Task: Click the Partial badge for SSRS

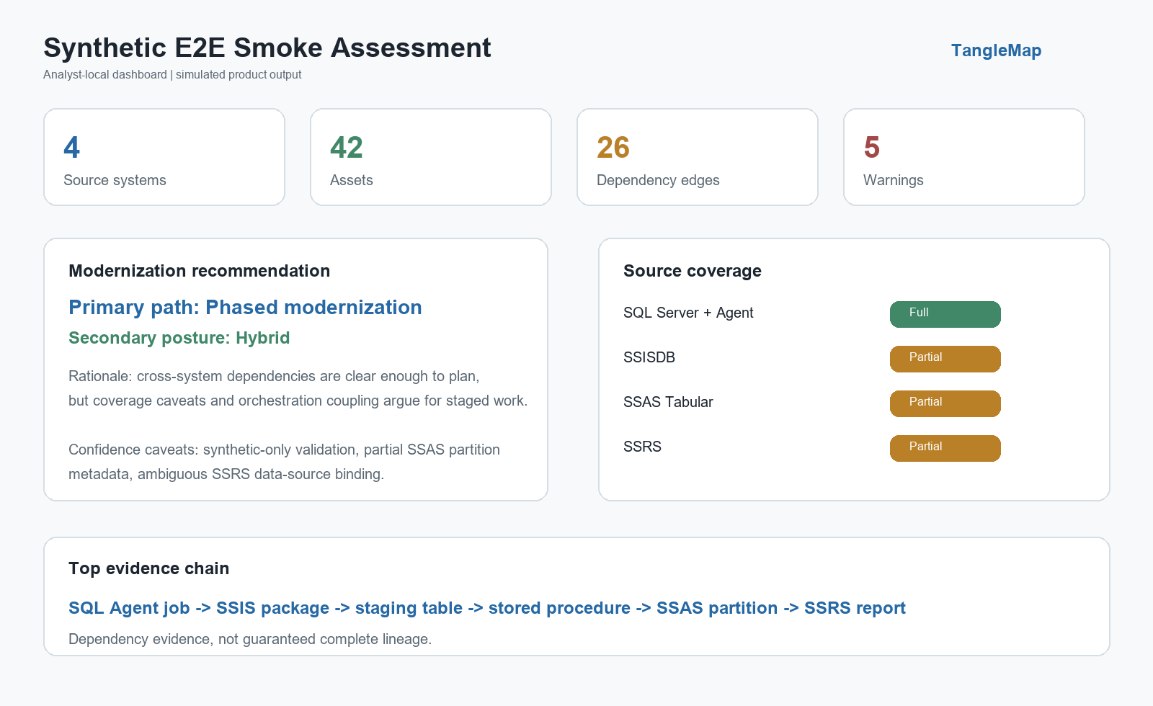Action: 945,448
